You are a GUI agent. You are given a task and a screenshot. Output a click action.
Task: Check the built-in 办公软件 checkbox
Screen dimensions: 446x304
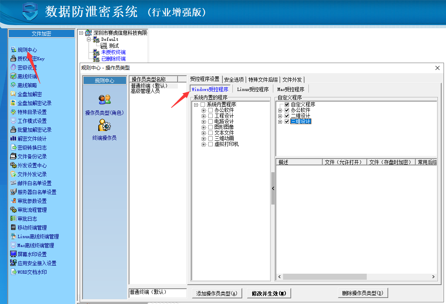point(211,110)
